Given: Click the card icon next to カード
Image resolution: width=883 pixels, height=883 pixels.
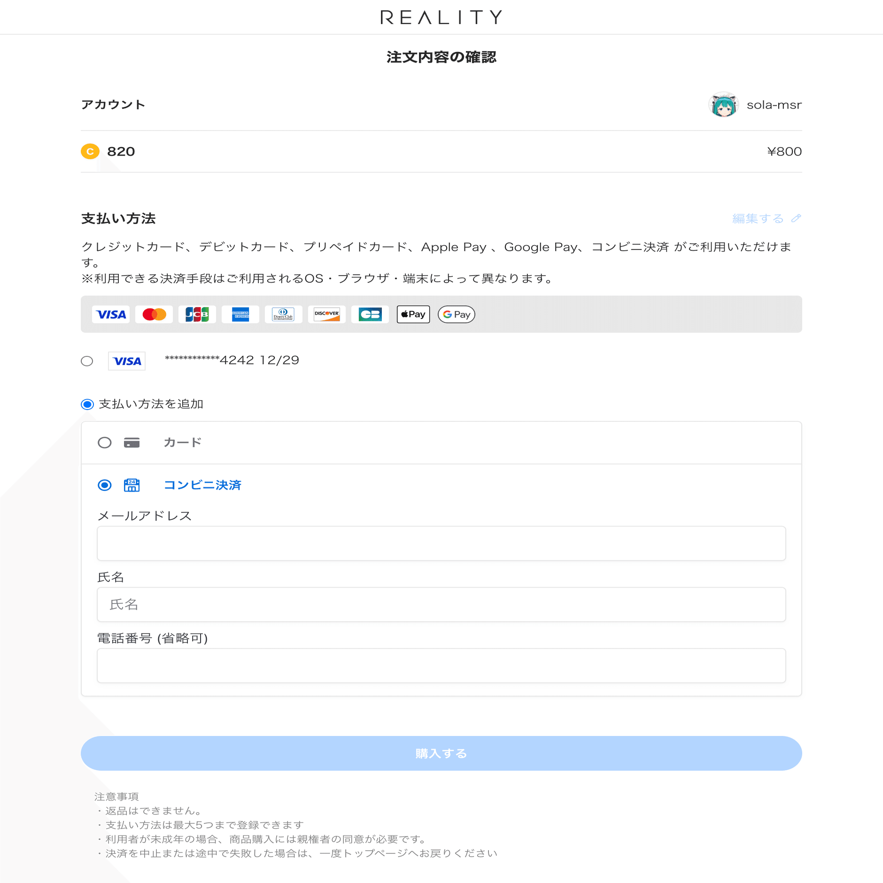Looking at the screenshot, I should tap(132, 442).
